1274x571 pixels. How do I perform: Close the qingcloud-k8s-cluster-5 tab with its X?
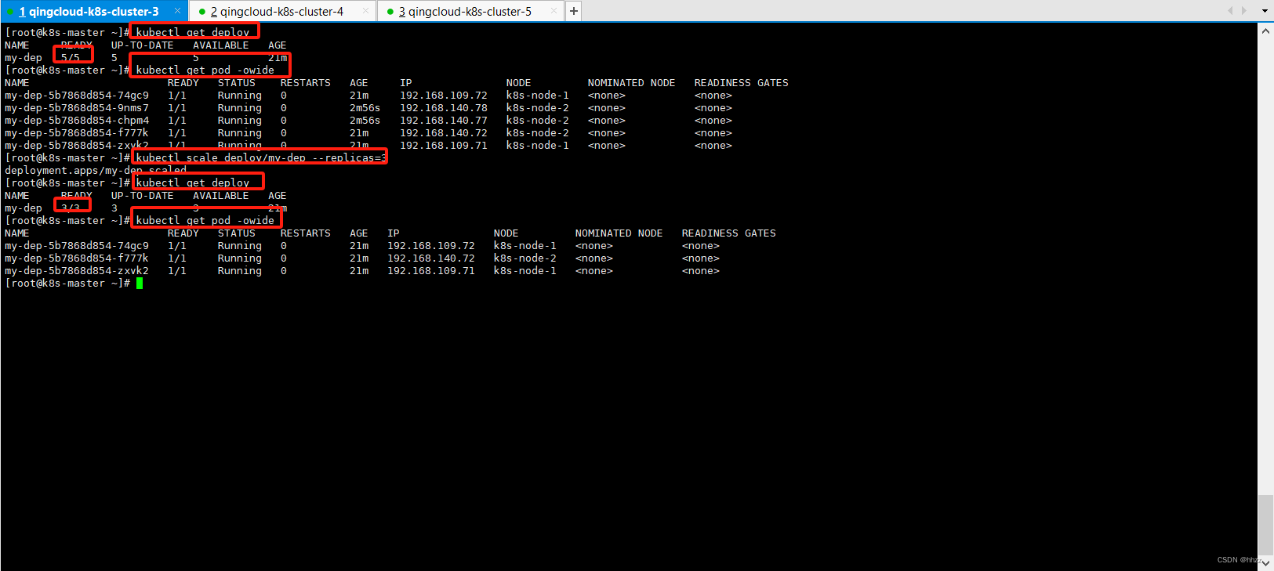[x=554, y=11]
